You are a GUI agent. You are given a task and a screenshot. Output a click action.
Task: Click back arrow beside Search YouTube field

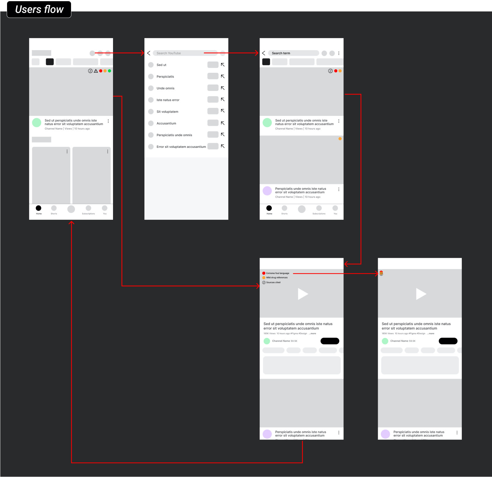pyautogui.click(x=149, y=53)
